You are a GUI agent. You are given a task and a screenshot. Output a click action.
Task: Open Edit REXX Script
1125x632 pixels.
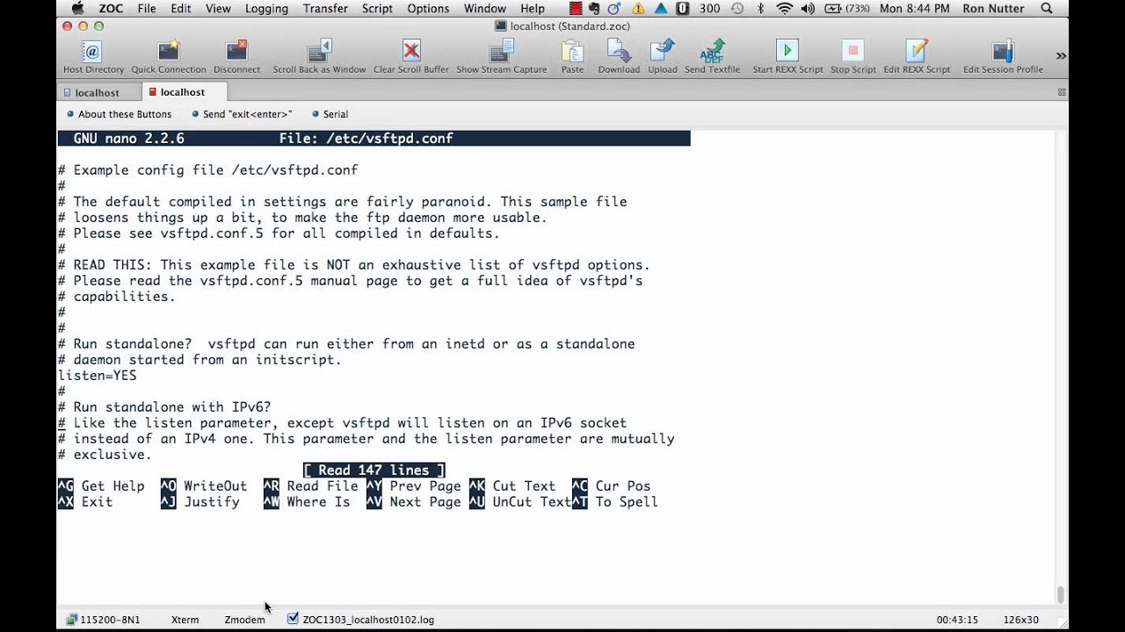pos(917,56)
